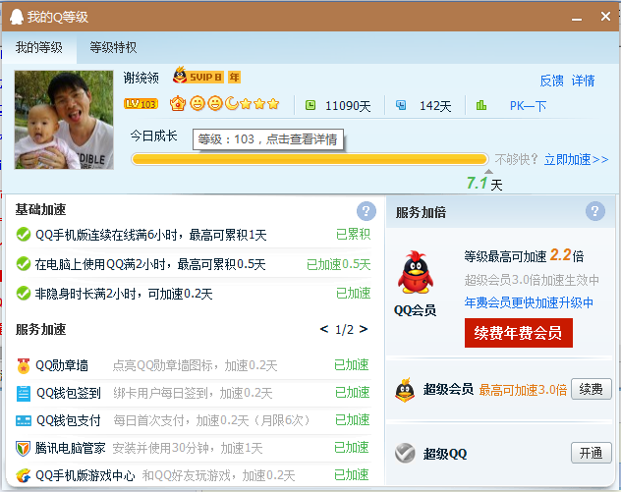
Task: Close the 我的Q等级 window
Action: pyautogui.click(x=605, y=17)
